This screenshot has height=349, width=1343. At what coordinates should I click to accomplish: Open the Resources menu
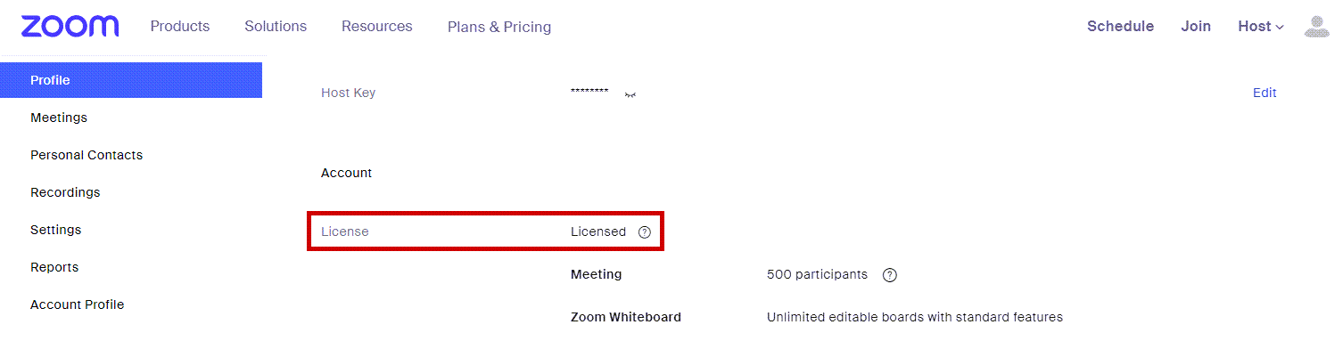pyautogui.click(x=377, y=27)
